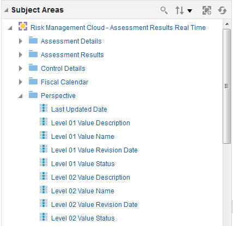Collapse the Subject Areas panel header

[7, 10]
